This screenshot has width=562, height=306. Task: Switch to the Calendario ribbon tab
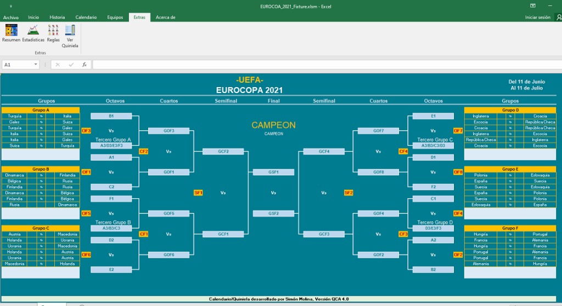coord(86,18)
